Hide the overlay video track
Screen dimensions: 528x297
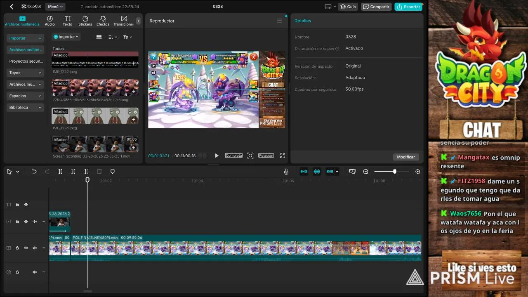click(26, 222)
